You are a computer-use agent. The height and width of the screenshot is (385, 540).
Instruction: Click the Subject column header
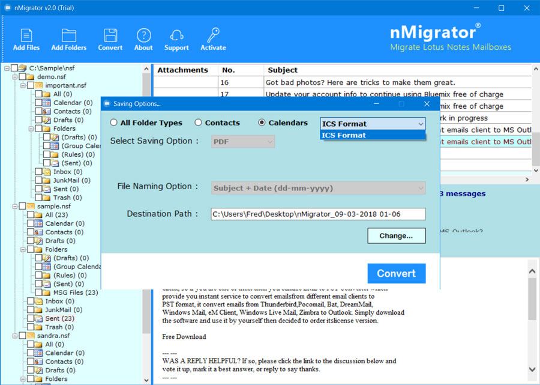coord(398,70)
